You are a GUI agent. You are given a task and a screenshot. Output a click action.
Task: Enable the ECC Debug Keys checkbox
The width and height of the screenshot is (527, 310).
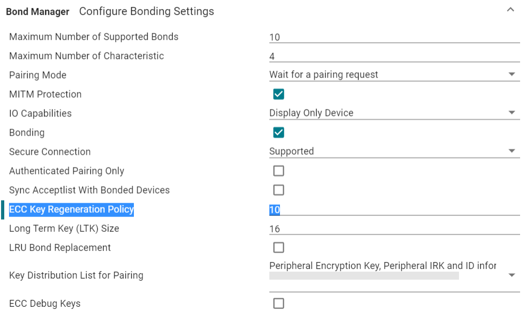(278, 304)
